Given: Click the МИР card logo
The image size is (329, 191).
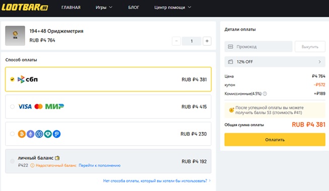Looking at the screenshot, I should click(54, 107).
